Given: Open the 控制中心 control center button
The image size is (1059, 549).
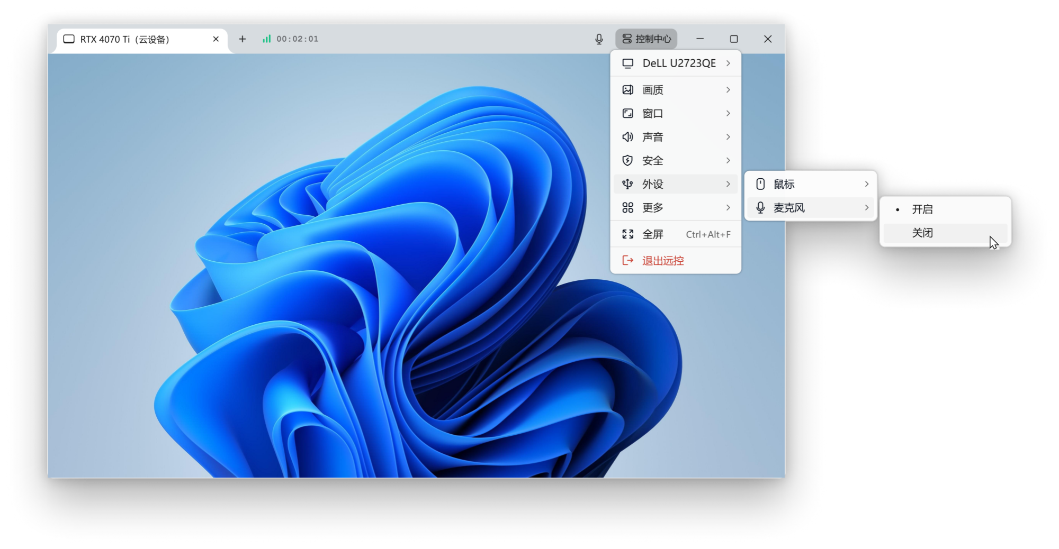Looking at the screenshot, I should [646, 39].
